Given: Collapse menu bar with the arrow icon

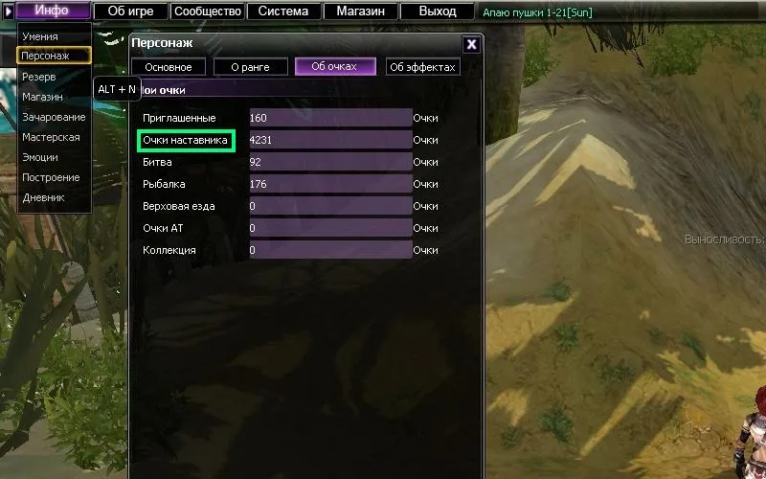Looking at the screenshot, I should 8,11.
